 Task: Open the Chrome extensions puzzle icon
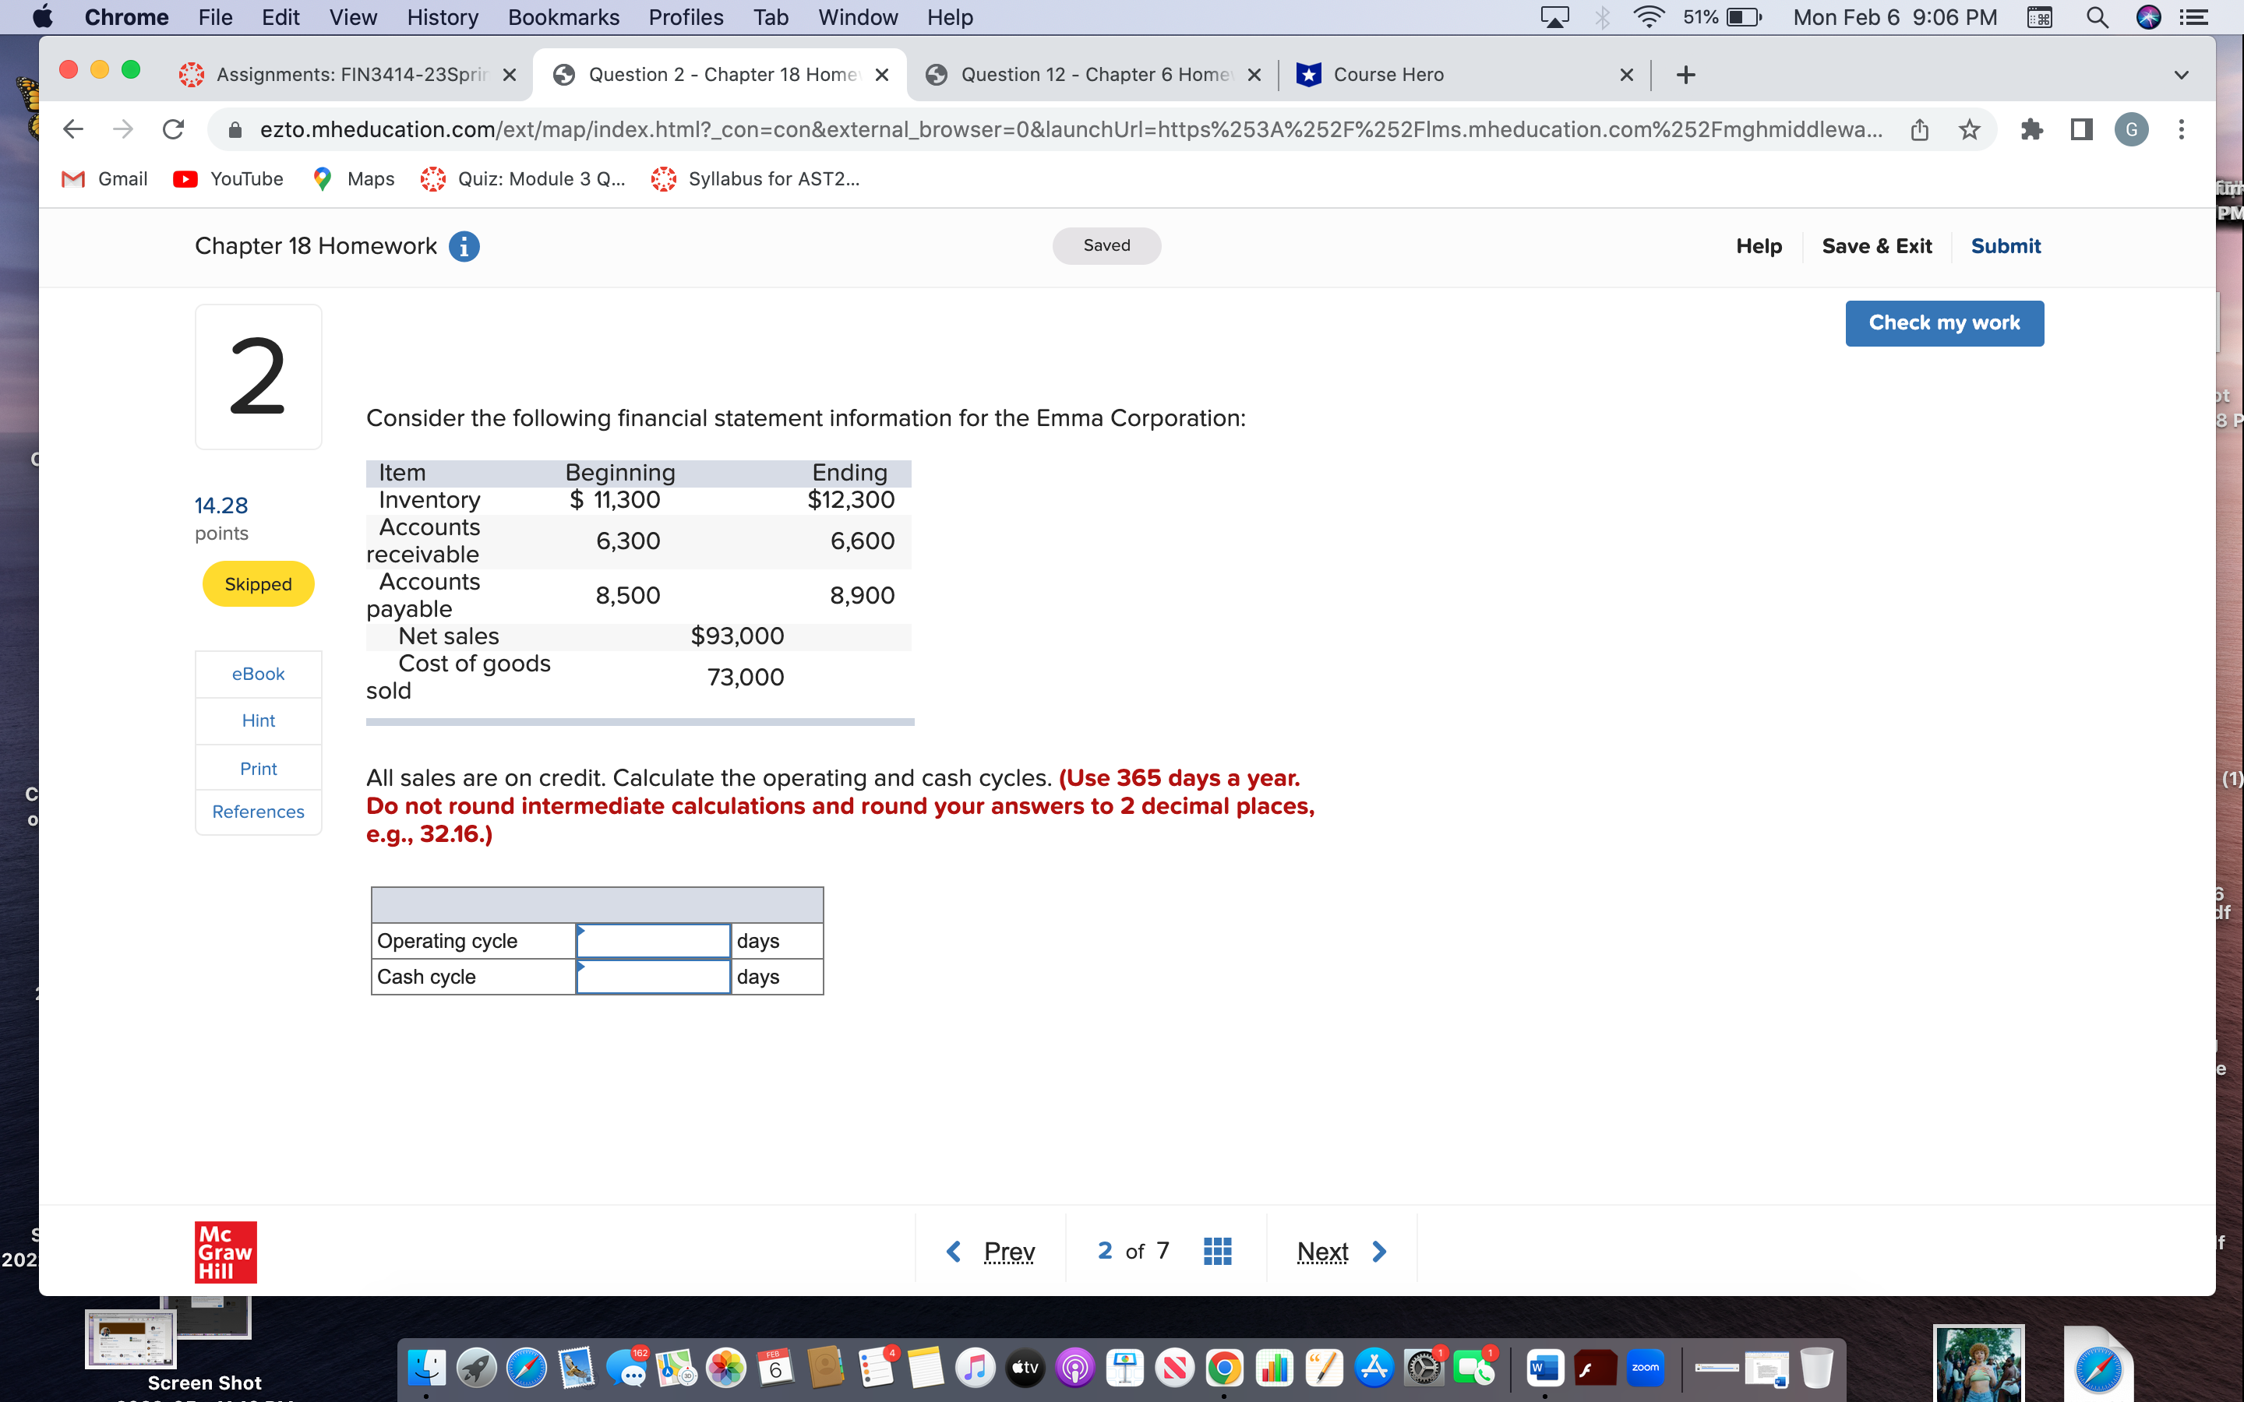[2033, 129]
